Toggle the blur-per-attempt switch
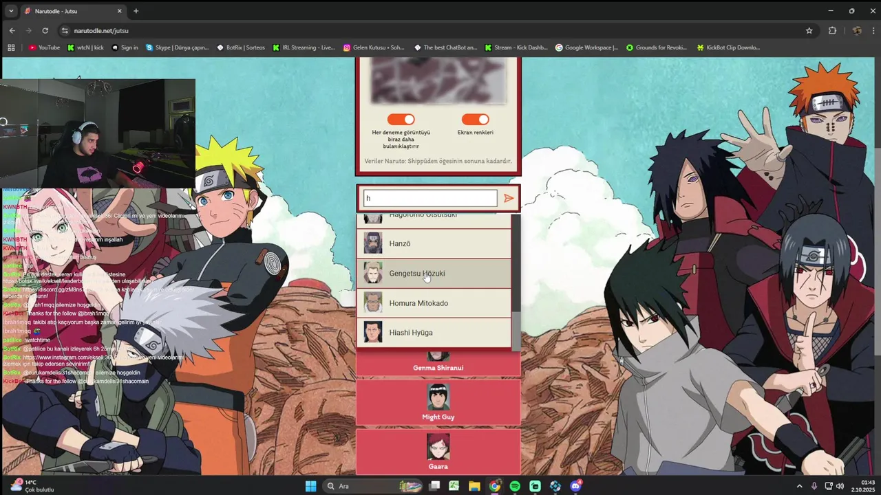The width and height of the screenshot is (881, 495). click(401, 120)
